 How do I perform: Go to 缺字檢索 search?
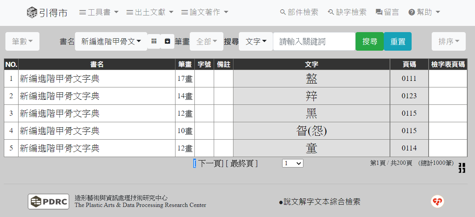point(347,12)
